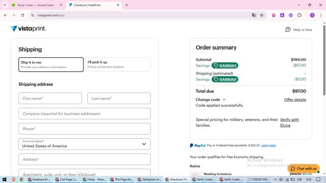
Task: Open the tab search dropdown arrow
Action: coord(5,5)
